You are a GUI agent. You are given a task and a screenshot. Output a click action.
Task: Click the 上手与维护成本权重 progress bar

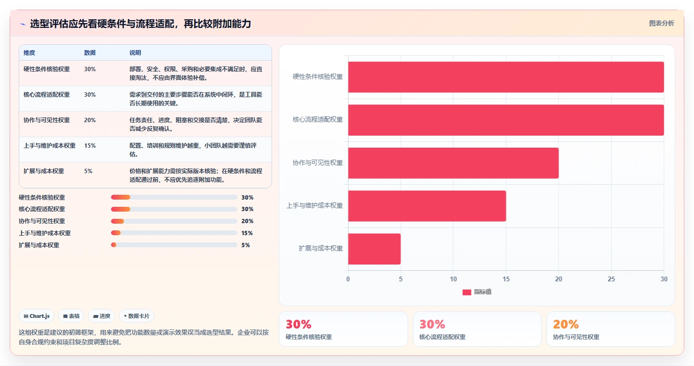[174, 233]
